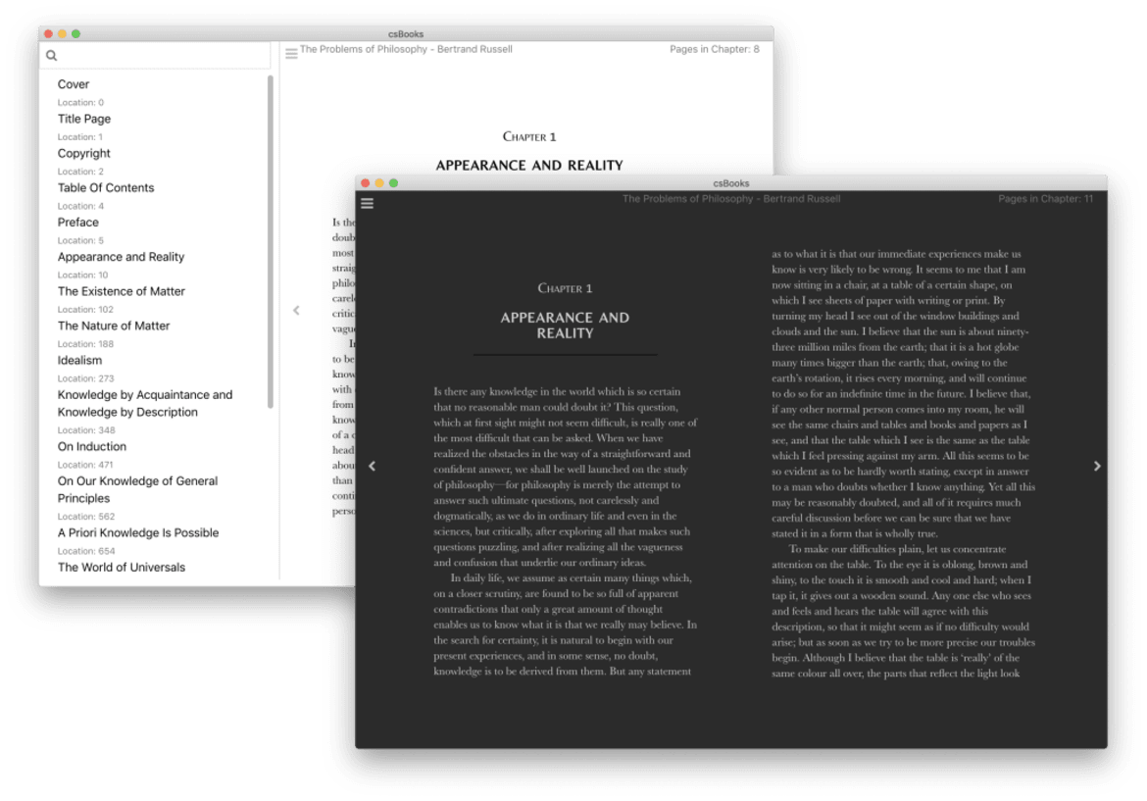Image resolution: width=1147 pixels, height=801 pixels.
Task: Open the hamburger menu in the dark window
Action: point(367,203)
